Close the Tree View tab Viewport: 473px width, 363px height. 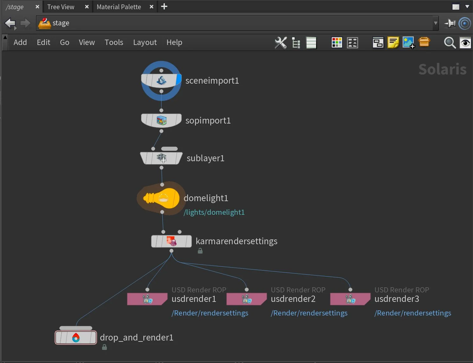pos(87,7)
